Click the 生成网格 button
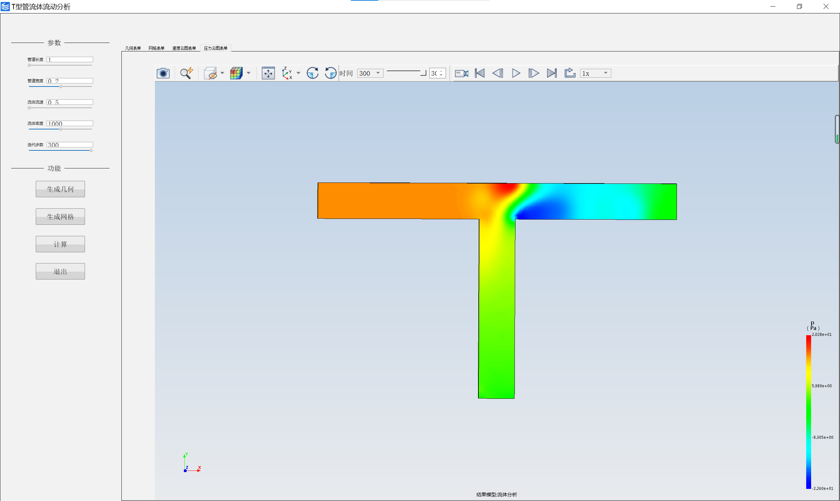840x501 pixels. pyautogui.click(x=60, y=217)
